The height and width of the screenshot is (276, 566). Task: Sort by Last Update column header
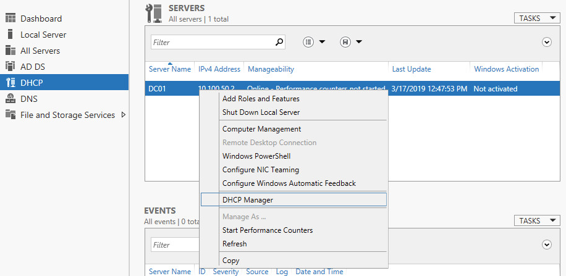pos(412,69)
